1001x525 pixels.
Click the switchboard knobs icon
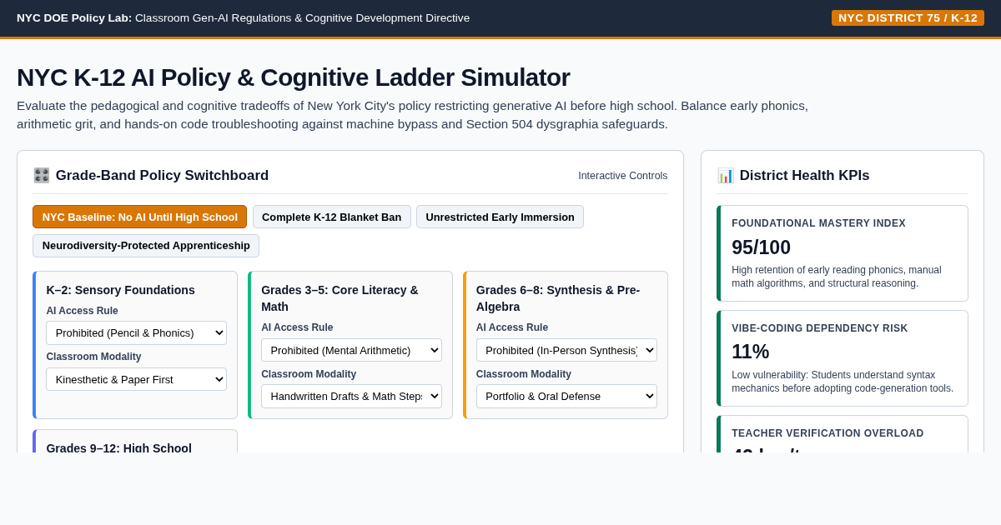coord(42,175)
